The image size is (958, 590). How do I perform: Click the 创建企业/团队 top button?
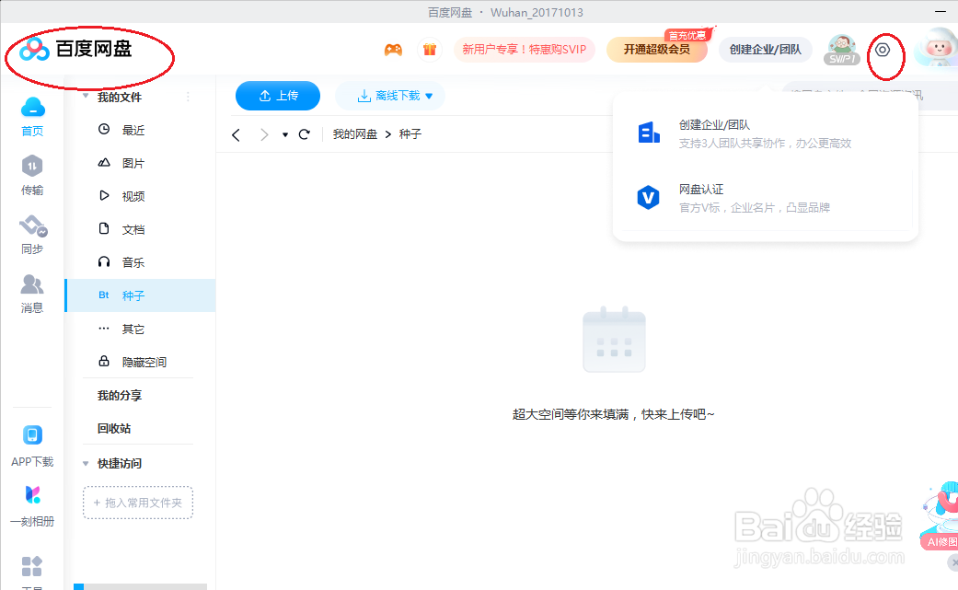point(765,50)
